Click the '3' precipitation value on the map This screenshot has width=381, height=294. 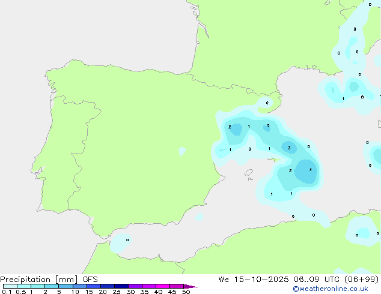(289, 148)
